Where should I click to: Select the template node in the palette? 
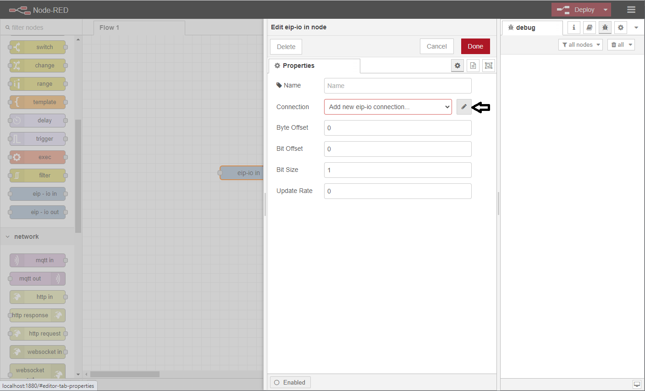(38, 102)
